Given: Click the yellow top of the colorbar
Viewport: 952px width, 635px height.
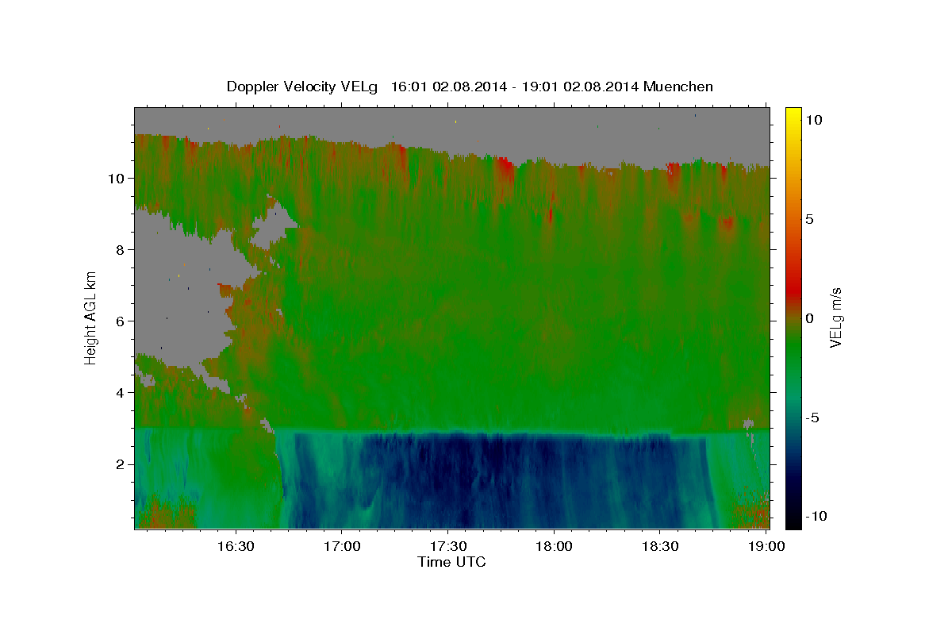Looking at the screenshot, I should [x=793, y=115].
